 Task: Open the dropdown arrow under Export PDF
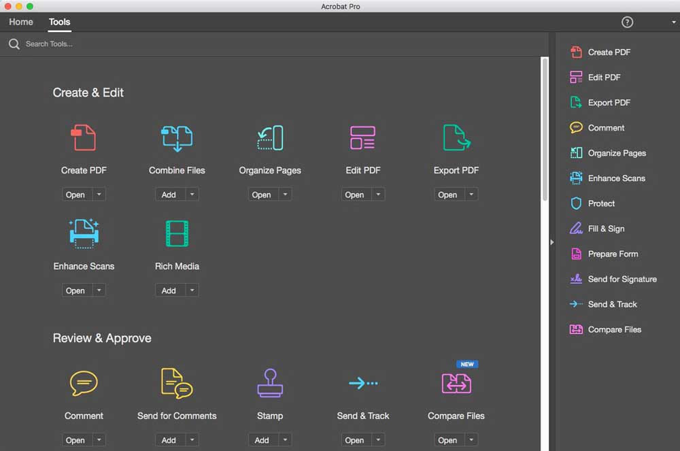471,195
